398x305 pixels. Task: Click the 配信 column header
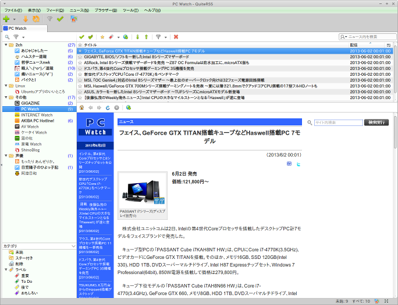click(354, 45)
